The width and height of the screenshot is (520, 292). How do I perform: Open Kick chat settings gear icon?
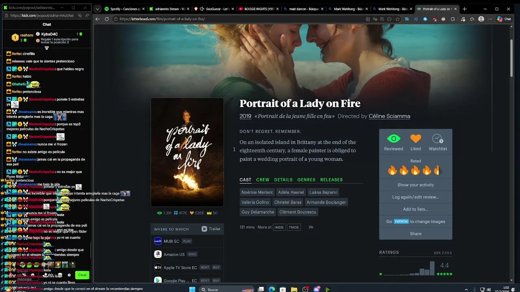(x=69, y=275)
